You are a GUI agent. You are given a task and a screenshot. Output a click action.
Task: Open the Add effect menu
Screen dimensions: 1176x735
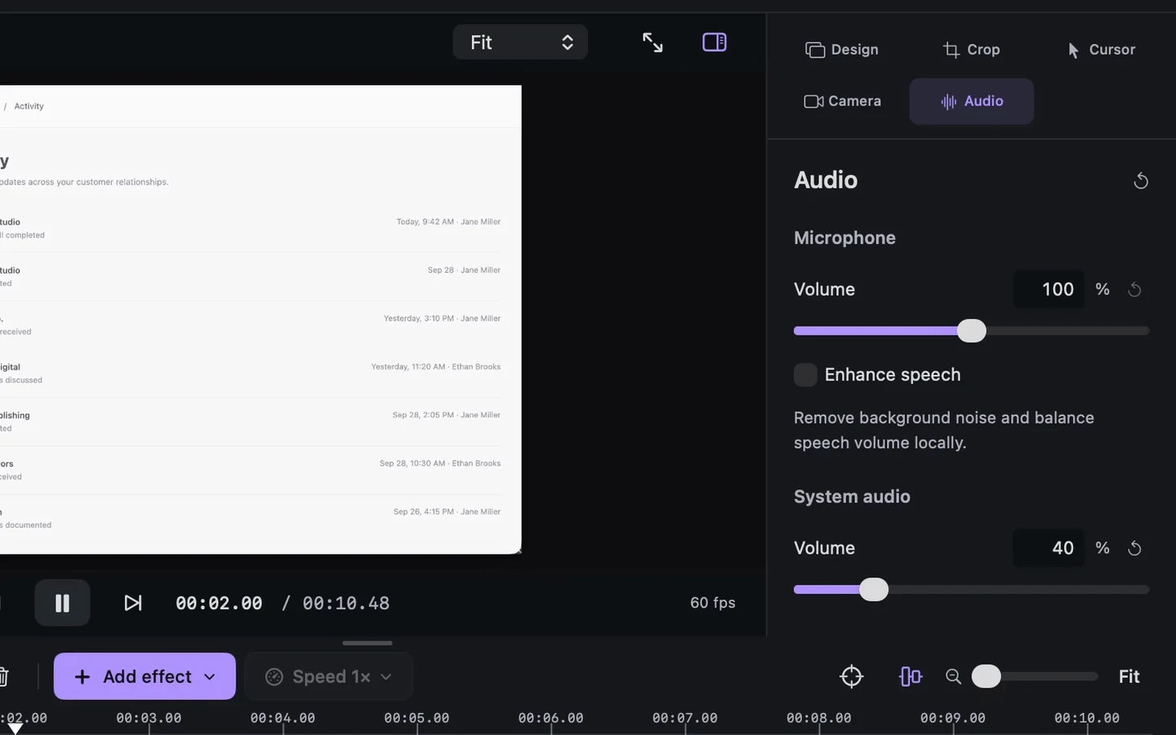pyautogui.click(x=145, y=676)
